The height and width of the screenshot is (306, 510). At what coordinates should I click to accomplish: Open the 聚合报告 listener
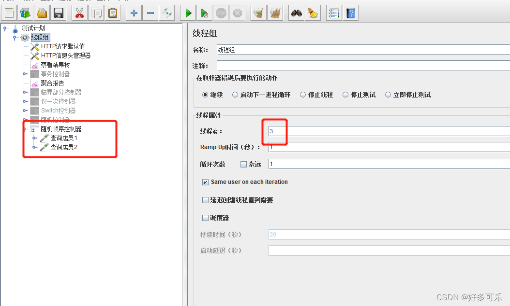[52, 83]
